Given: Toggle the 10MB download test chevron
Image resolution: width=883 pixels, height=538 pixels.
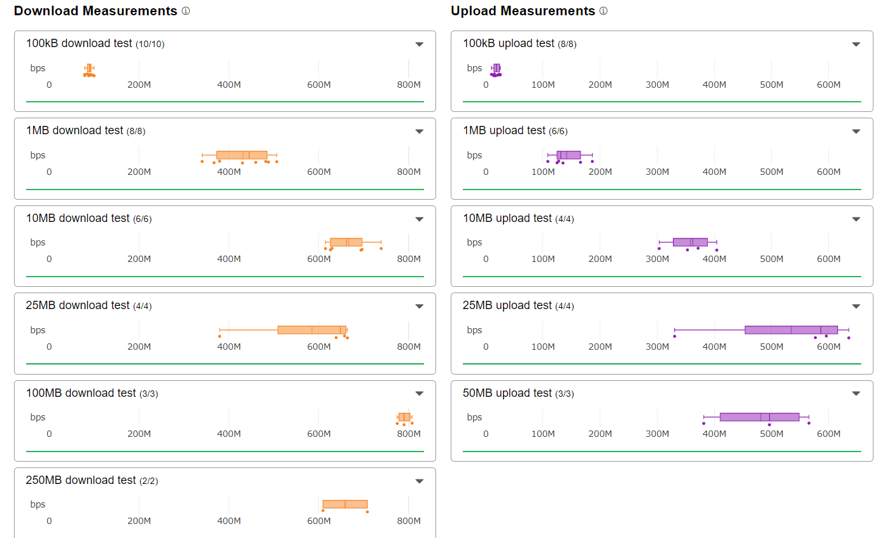Looking at the screenshot, I should point(419,219).
